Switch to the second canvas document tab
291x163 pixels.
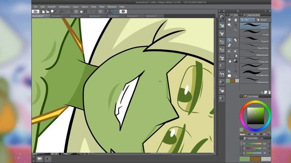pos(60,16)
